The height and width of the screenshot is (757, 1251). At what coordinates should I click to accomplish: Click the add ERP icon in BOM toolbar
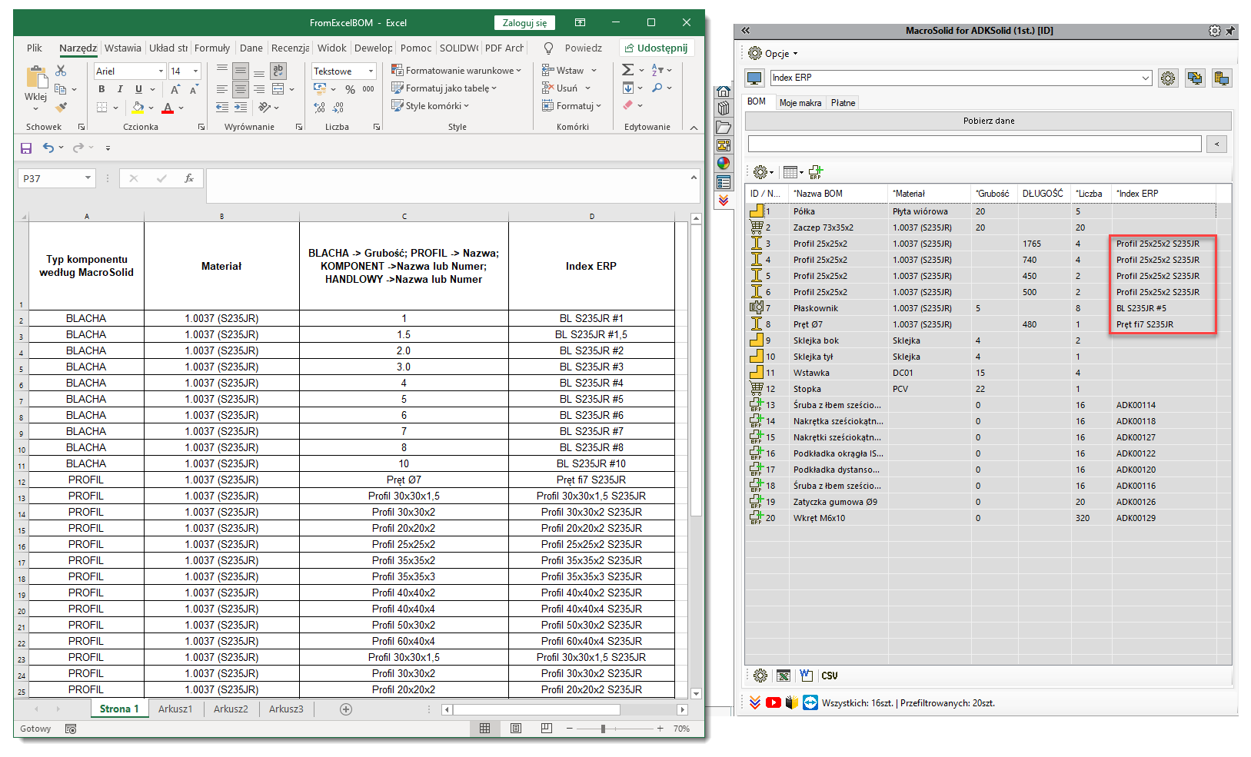click(816, 172)
